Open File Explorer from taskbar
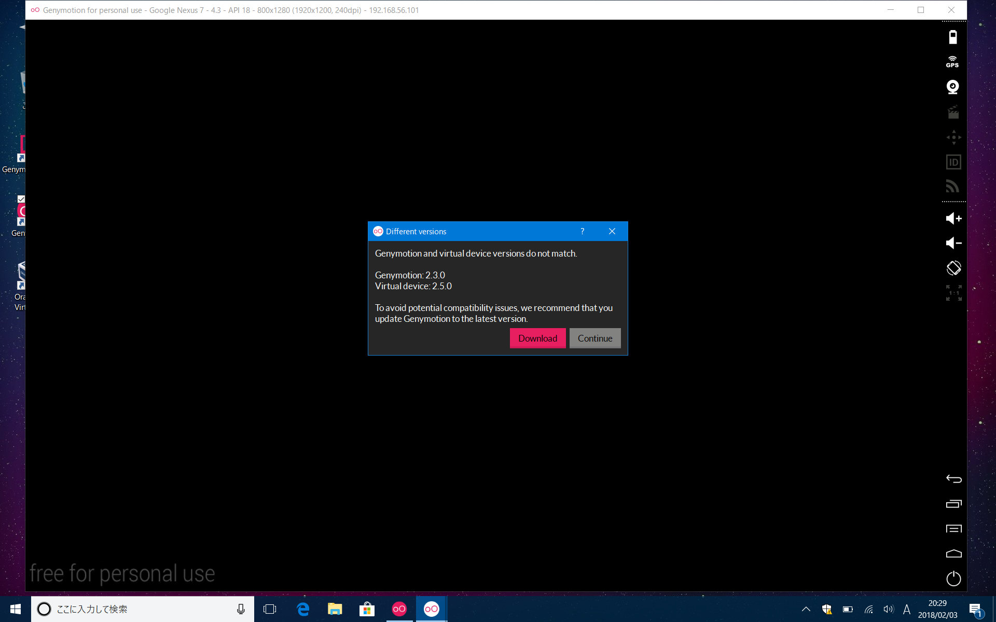Image resolution: width=996 pixels, height=622 pixels. pos(335,609)
